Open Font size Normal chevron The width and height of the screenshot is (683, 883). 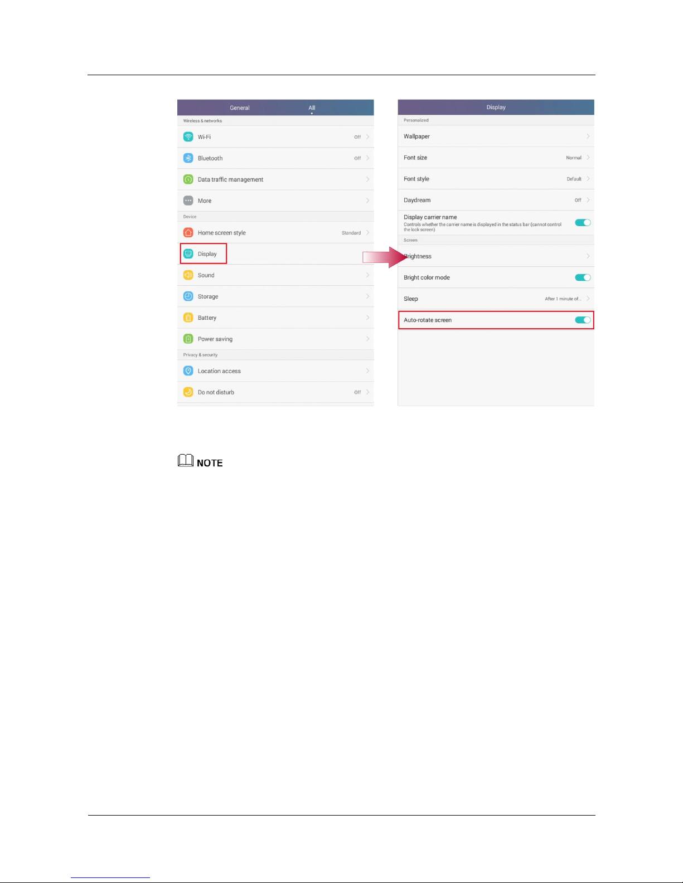coord(588,158)
